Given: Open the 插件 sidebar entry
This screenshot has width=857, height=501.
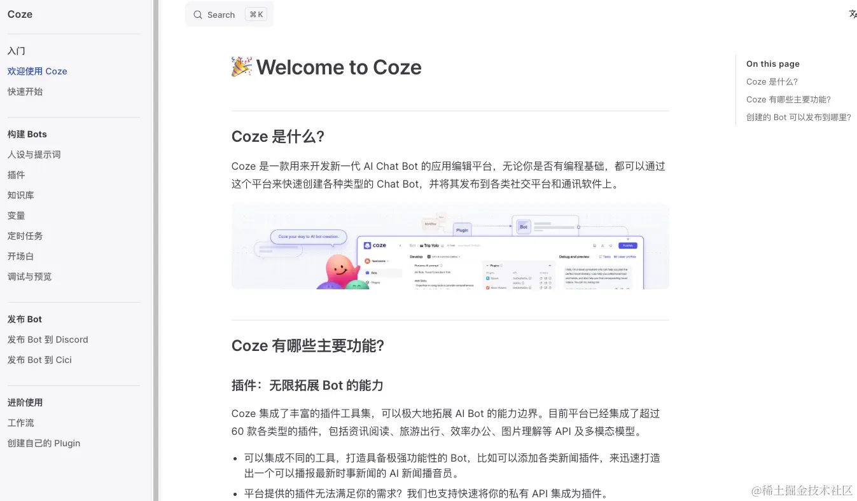Looking at the screenshot, I should (x=17, y=175).
